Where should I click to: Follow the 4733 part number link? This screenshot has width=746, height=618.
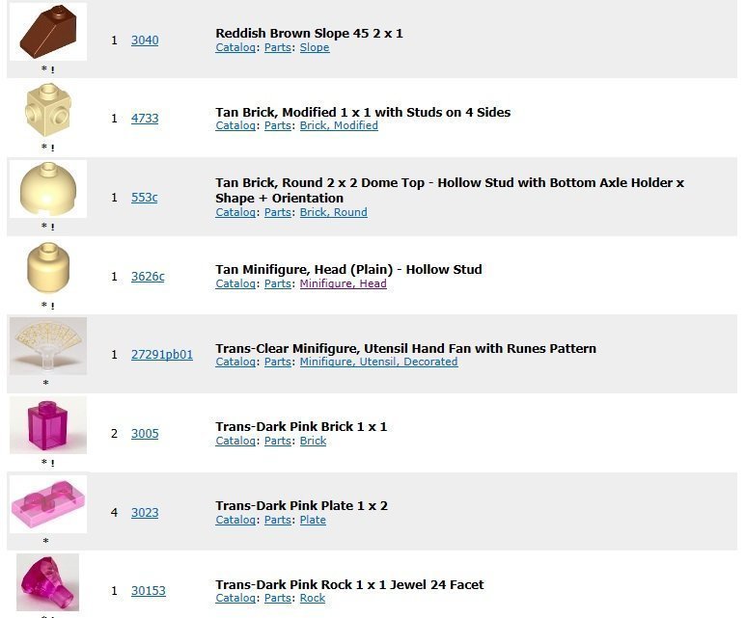[x=145, y=118]
